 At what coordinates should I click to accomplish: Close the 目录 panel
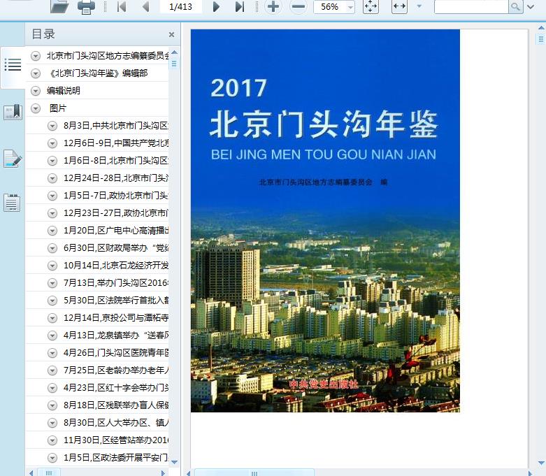pos(171,34)
